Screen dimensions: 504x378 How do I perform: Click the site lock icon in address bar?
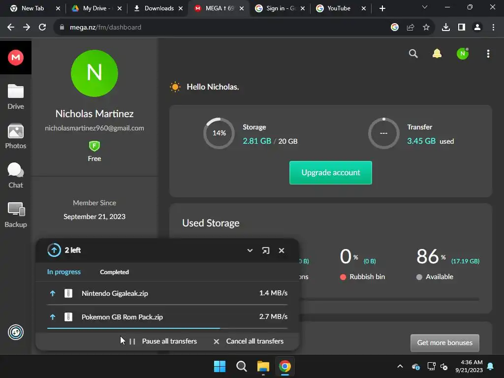coord(62,28)
